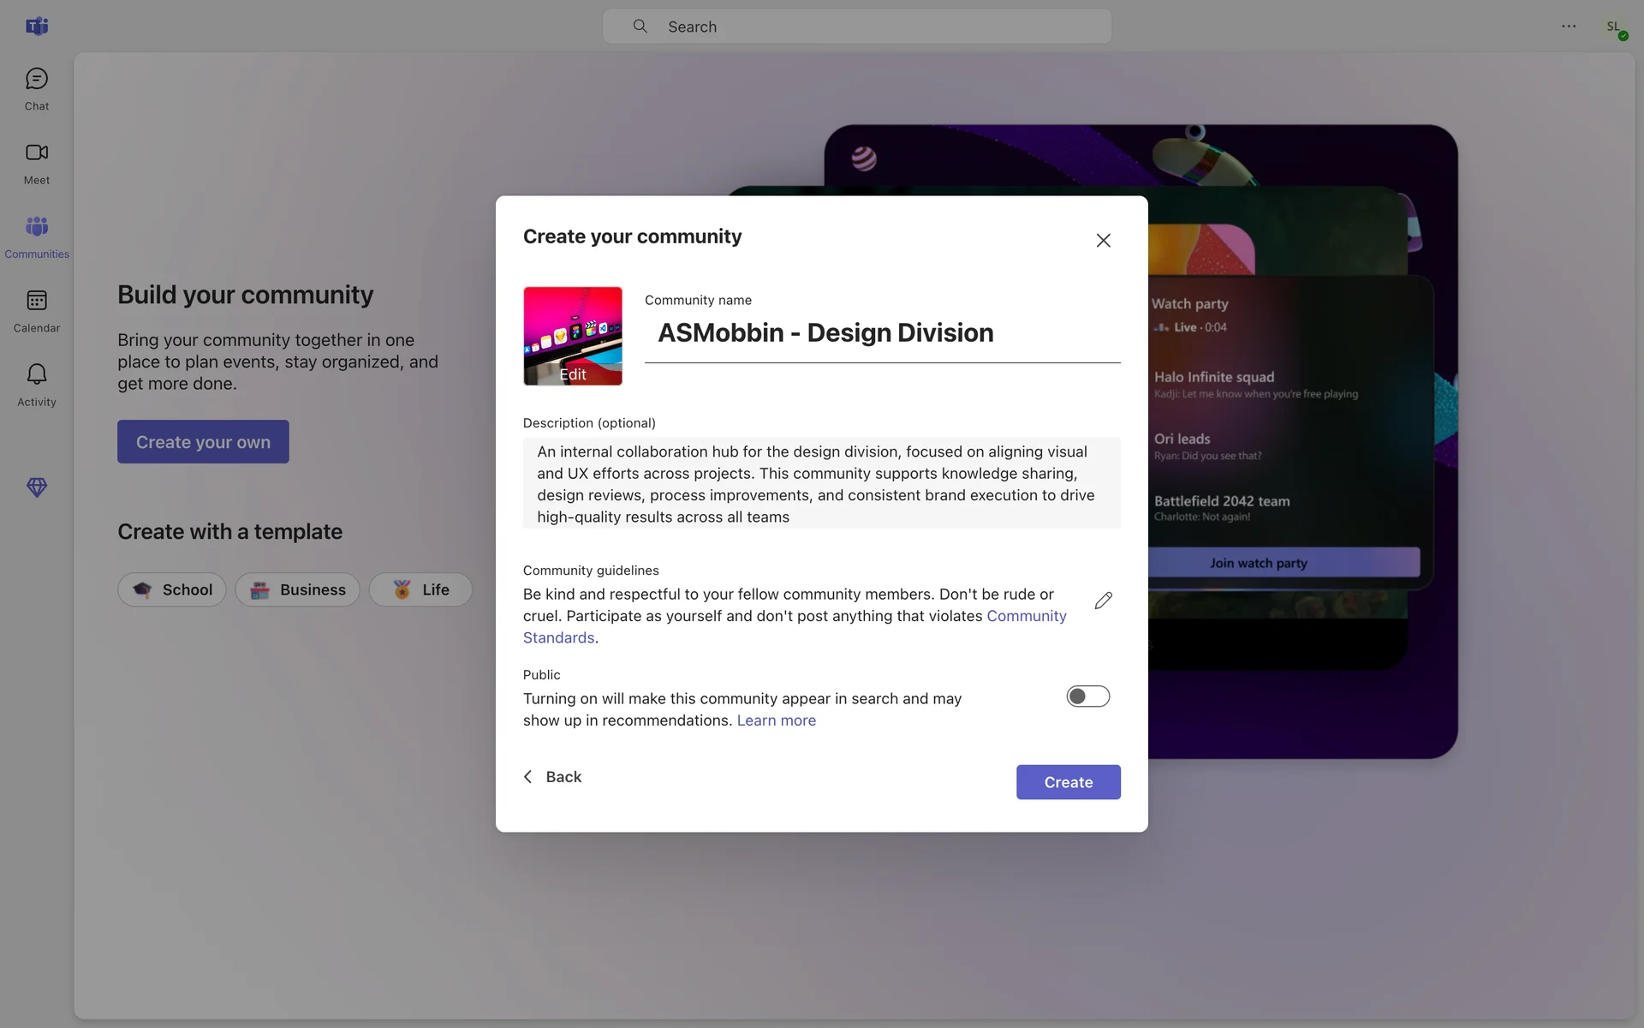Open the Calendar icon
This screenshot has height=1028, width=1644.
point(36,301)
